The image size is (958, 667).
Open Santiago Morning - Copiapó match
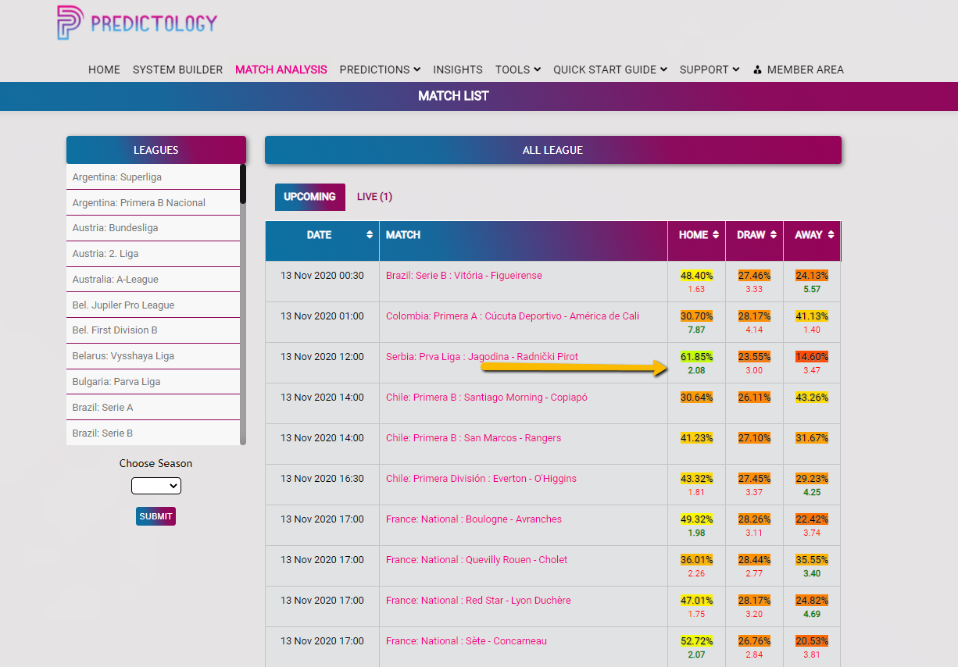[x=487, y=398]
